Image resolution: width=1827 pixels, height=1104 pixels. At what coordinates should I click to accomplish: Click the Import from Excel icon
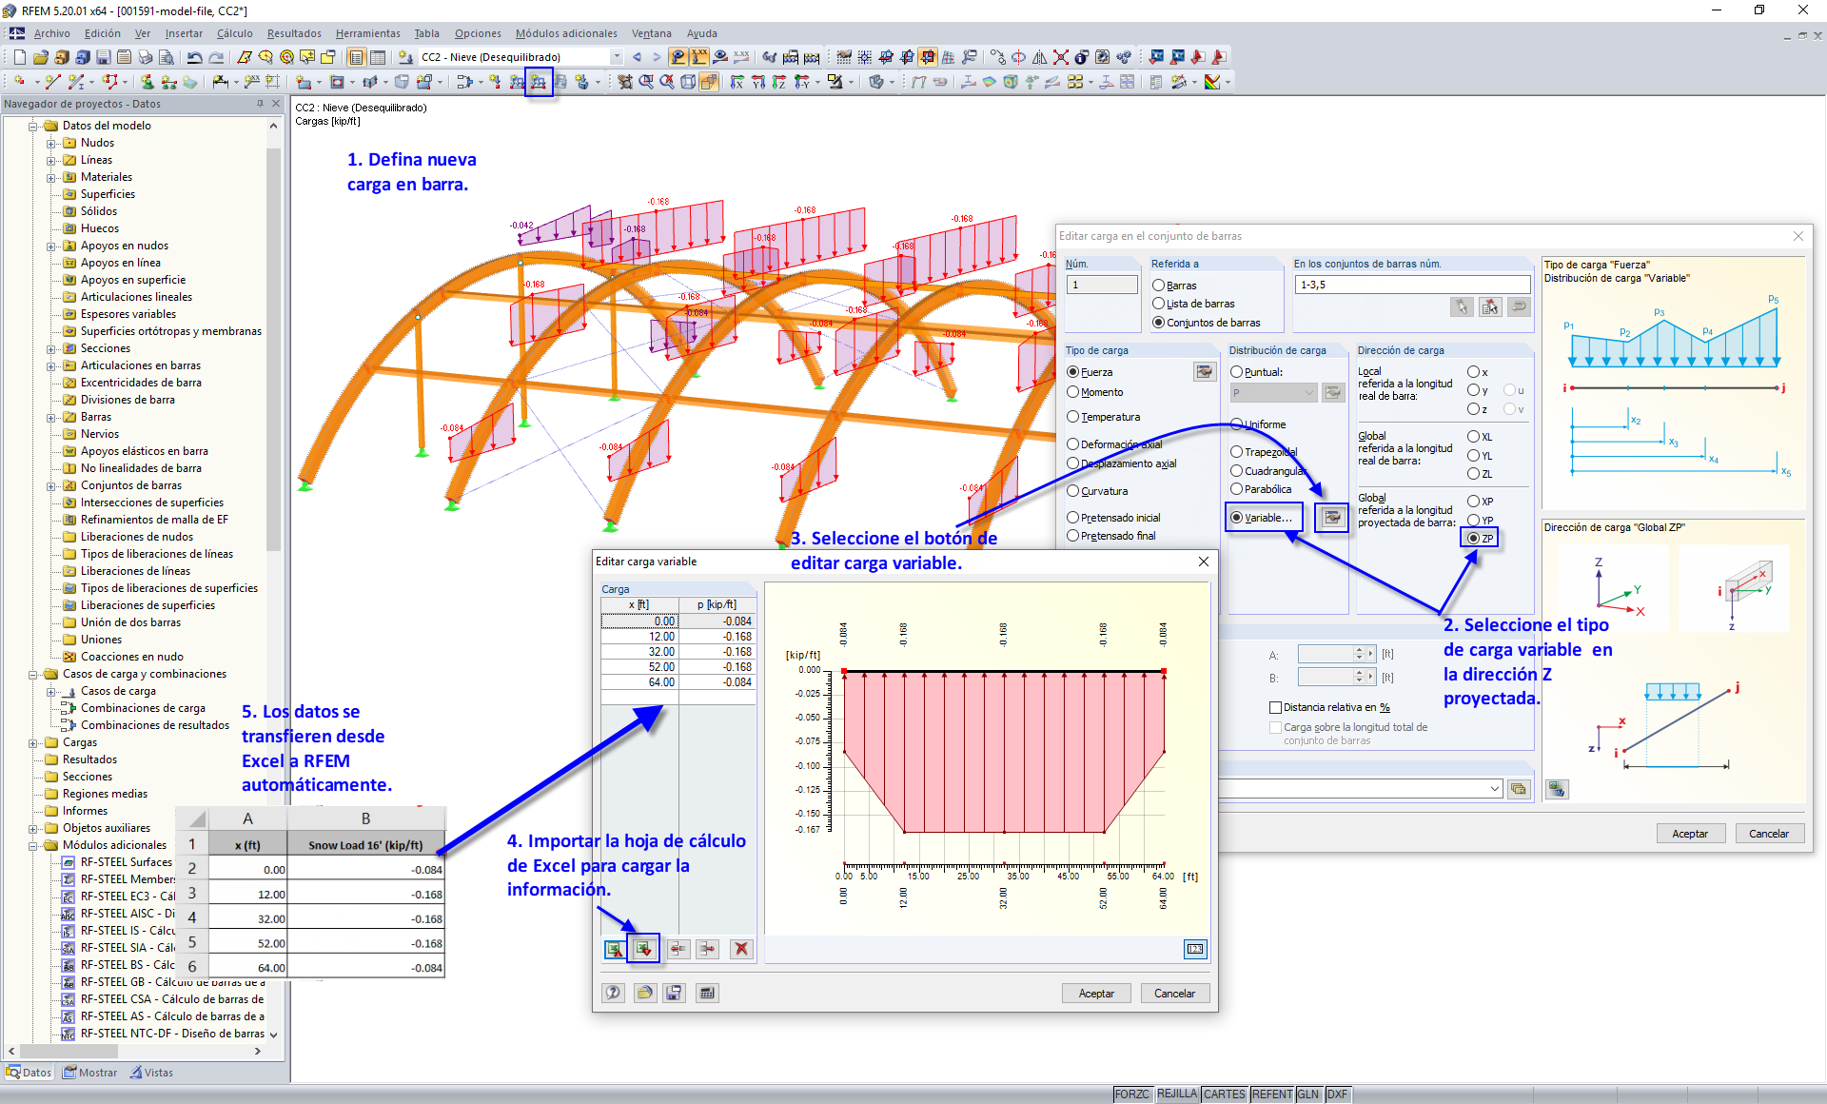click(644, 949)
